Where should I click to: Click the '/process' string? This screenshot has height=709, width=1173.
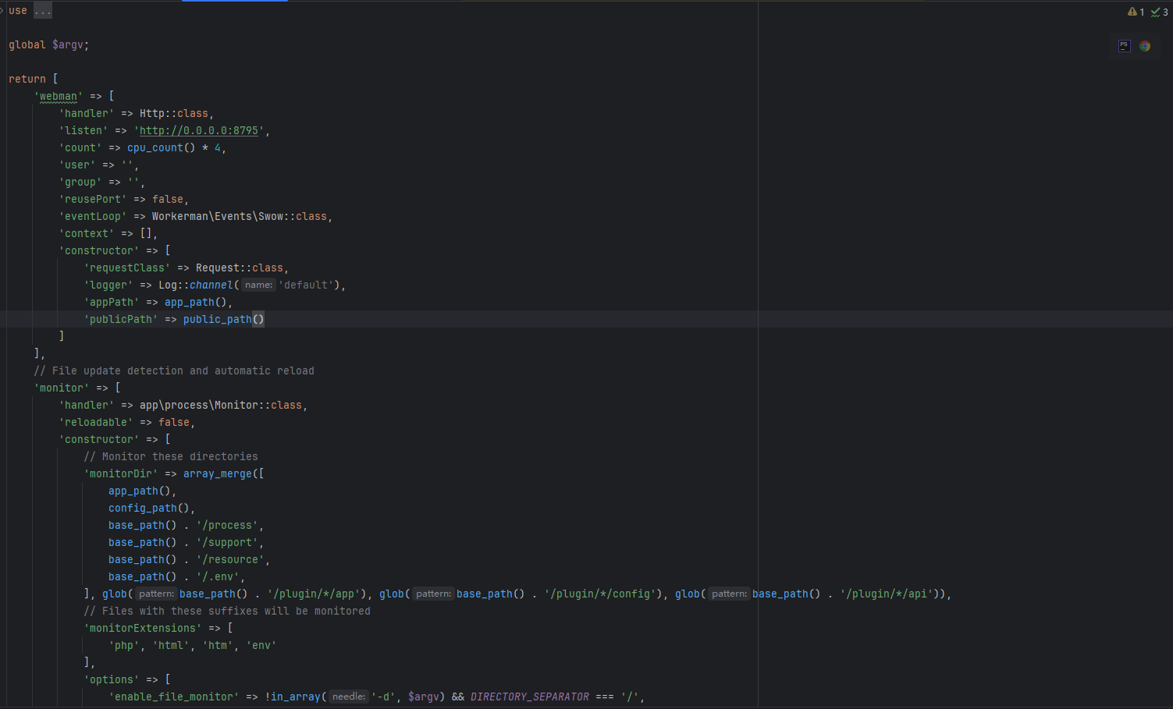[227, 525]
